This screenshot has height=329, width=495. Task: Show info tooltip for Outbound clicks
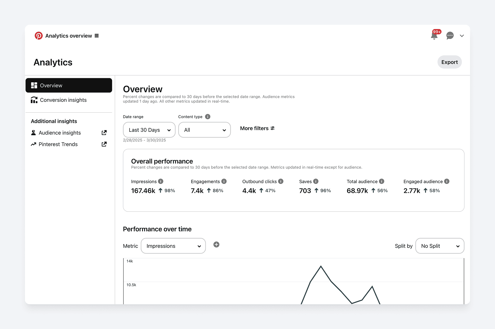click(x=281, y=181)
